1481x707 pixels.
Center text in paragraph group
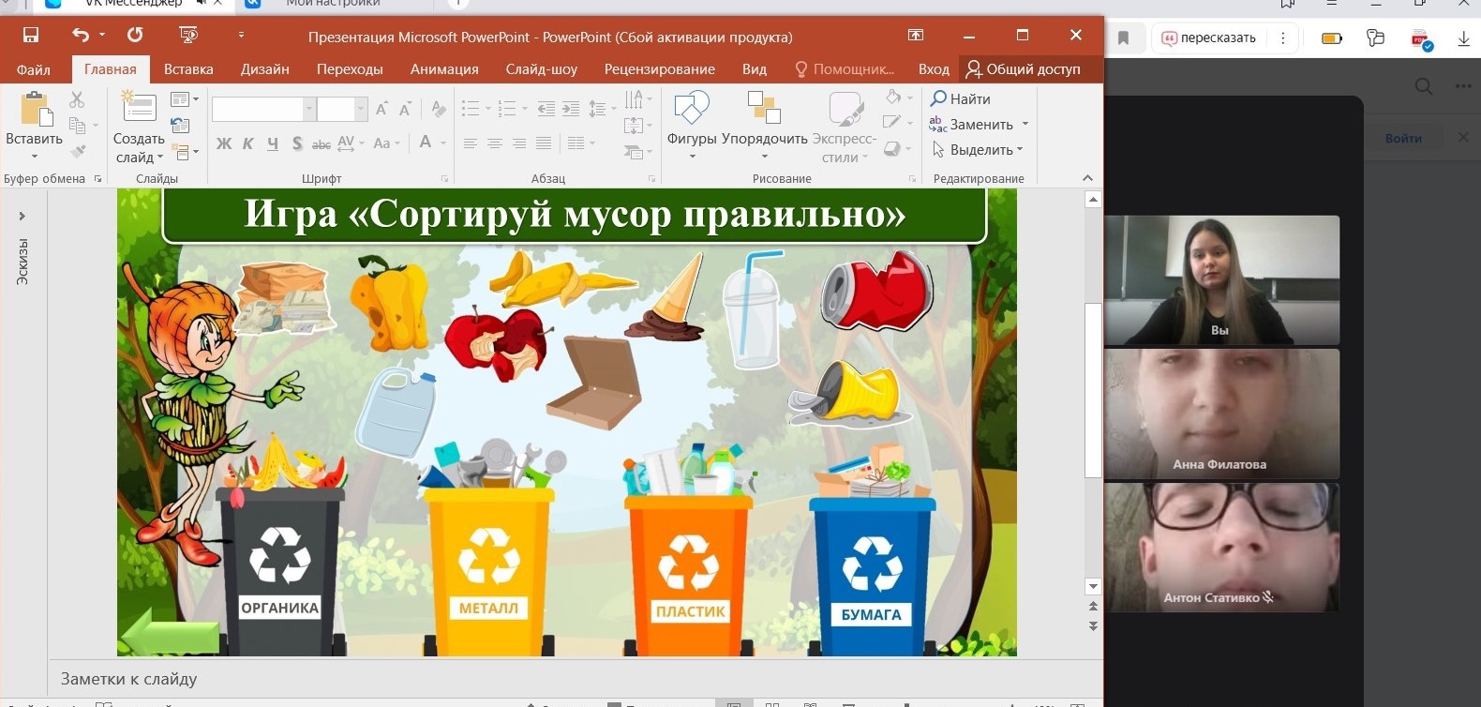[x=495, y=143]
